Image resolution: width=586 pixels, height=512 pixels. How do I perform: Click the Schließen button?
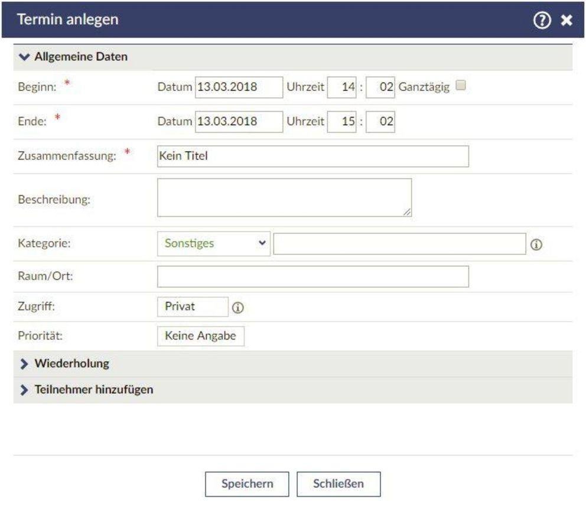pos(338,484)
